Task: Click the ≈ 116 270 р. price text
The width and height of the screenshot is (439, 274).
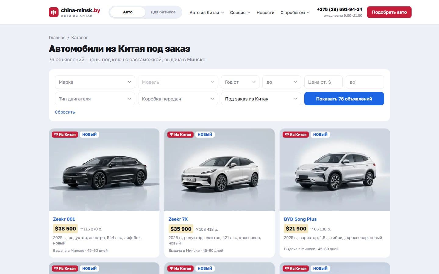Action: tap(91, 229)
